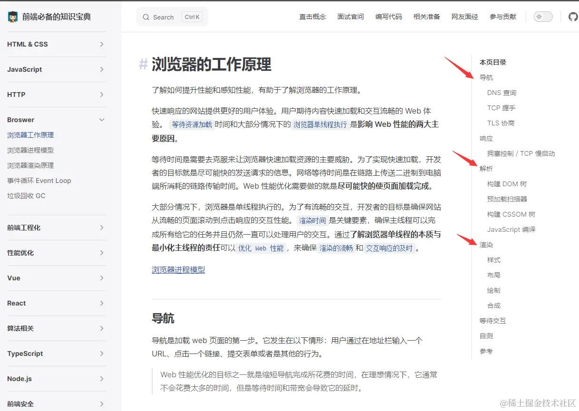Expand the TypeScript sidebar section

[57, 354]
